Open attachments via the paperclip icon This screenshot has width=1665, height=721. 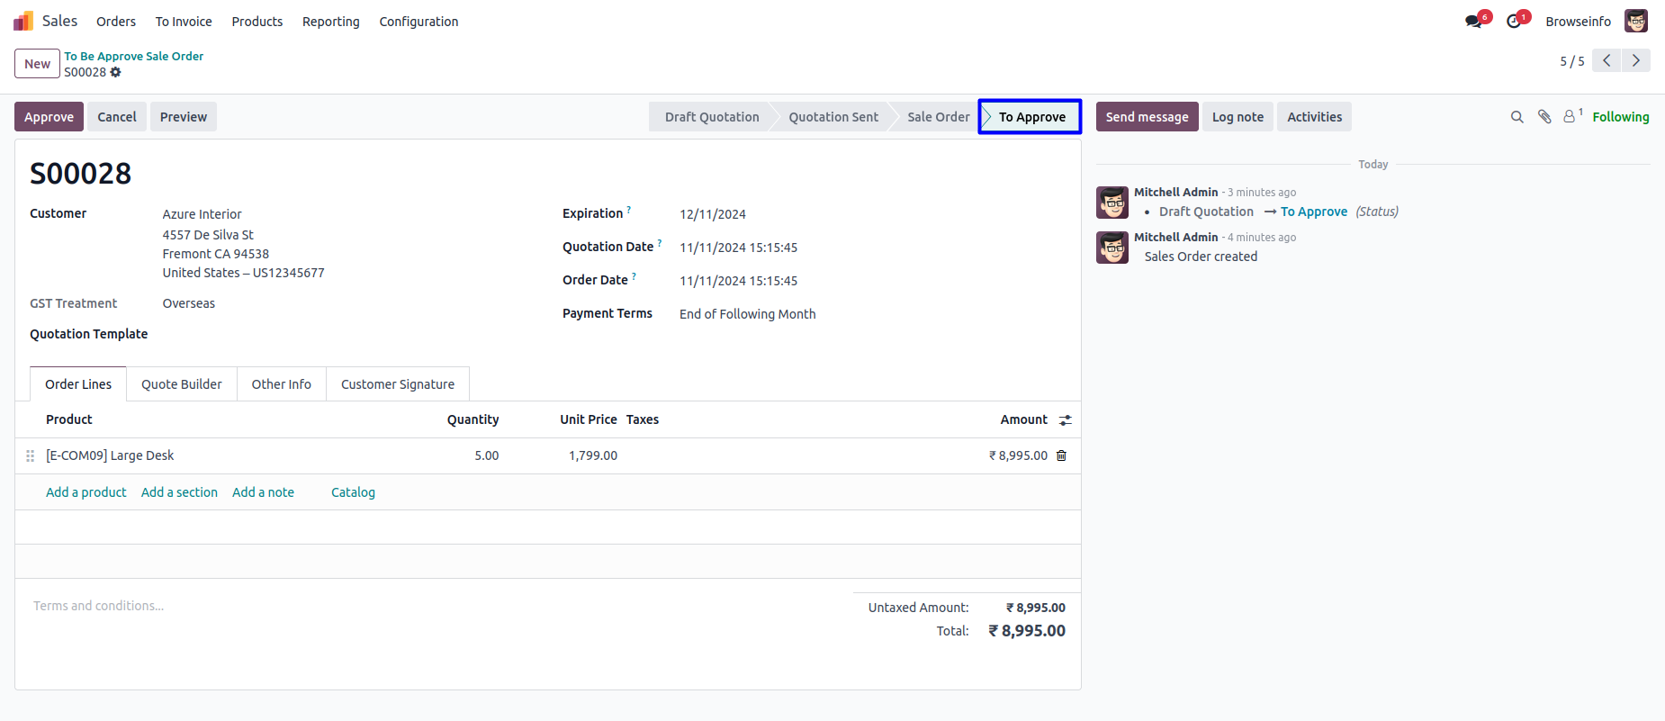(1544, 117)
